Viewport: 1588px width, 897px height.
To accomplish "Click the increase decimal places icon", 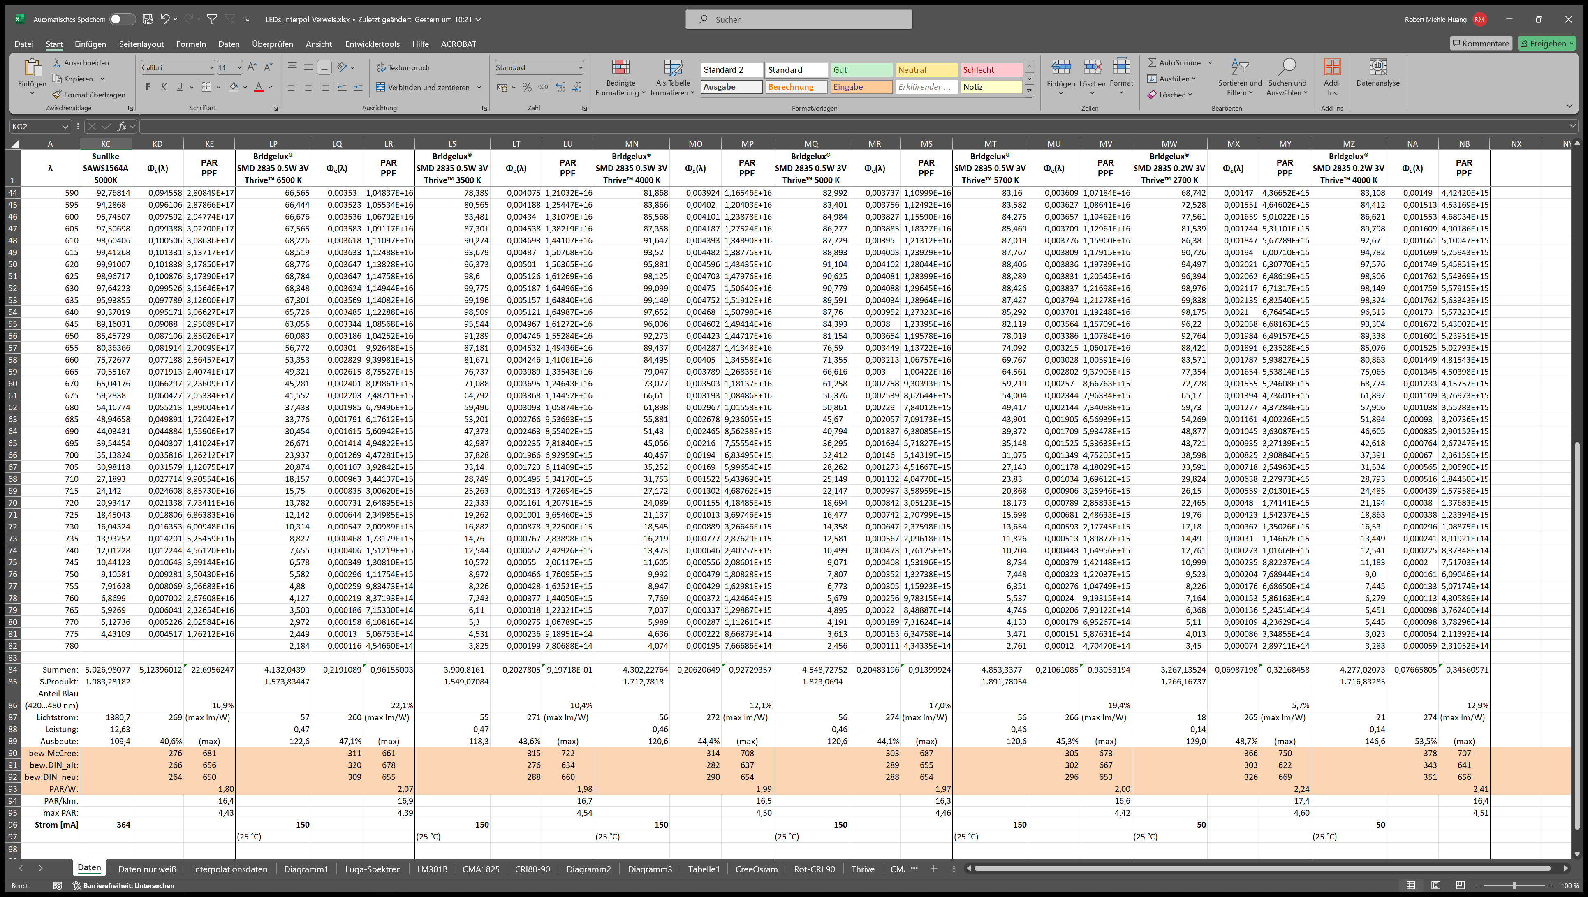I will [x=560, y=88].
